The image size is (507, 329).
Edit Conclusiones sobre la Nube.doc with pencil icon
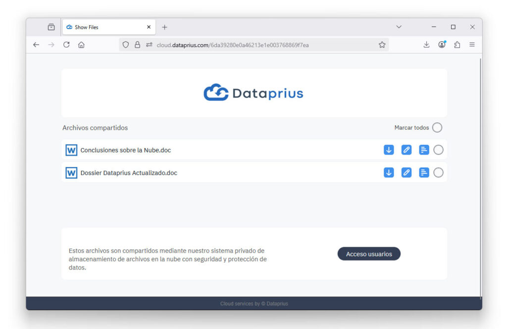406,150
